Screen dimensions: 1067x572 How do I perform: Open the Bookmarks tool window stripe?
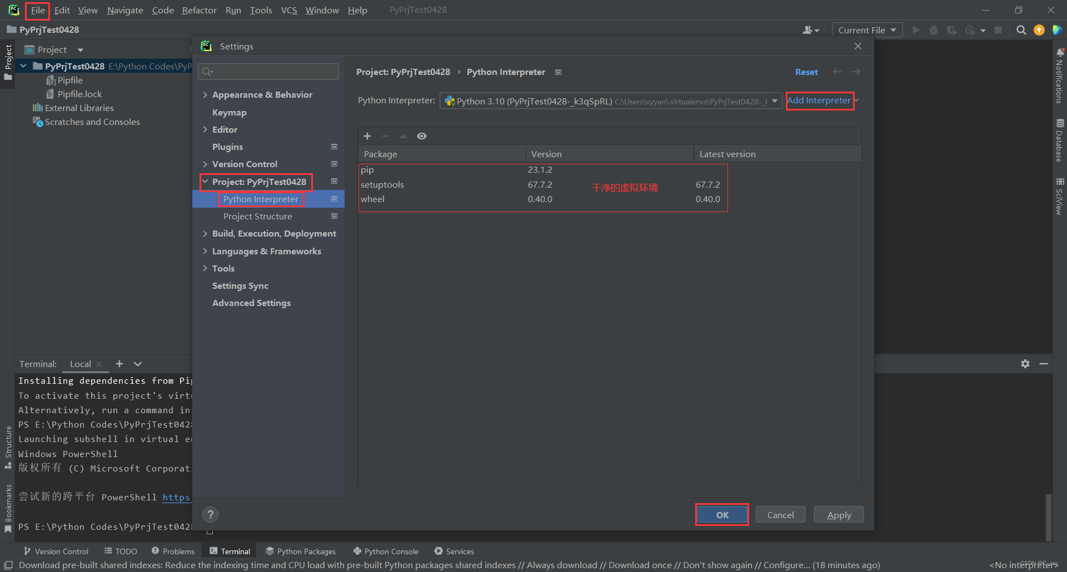coord(8,508)
